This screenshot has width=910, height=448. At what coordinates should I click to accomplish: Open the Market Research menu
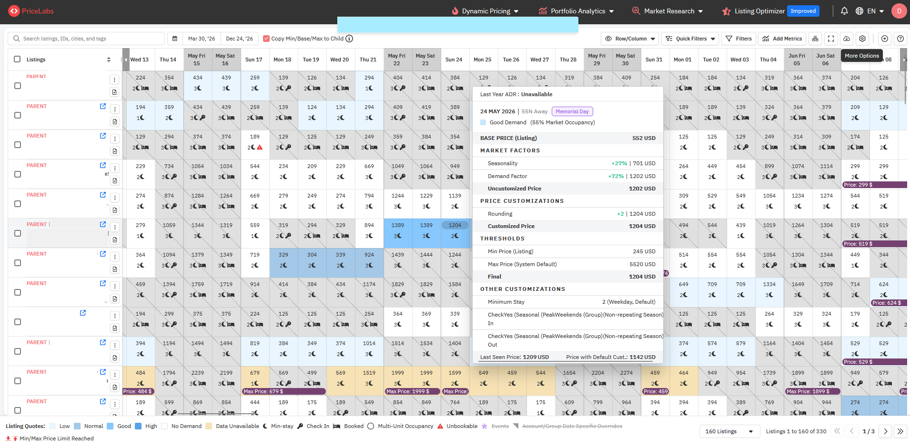pos(668,11)
